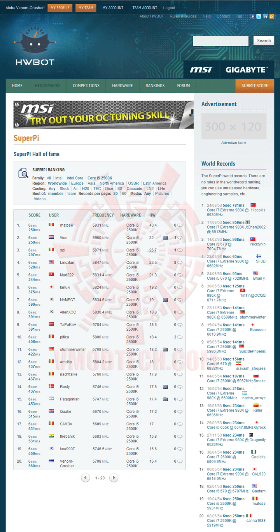Click the MY PROFILE button

point(60,8)
